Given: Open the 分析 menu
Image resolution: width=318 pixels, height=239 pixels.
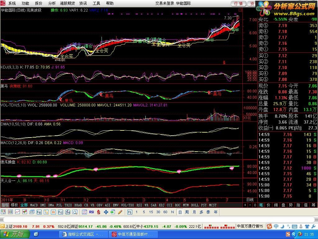Looking at the screenshot, I should pos(52,3).
